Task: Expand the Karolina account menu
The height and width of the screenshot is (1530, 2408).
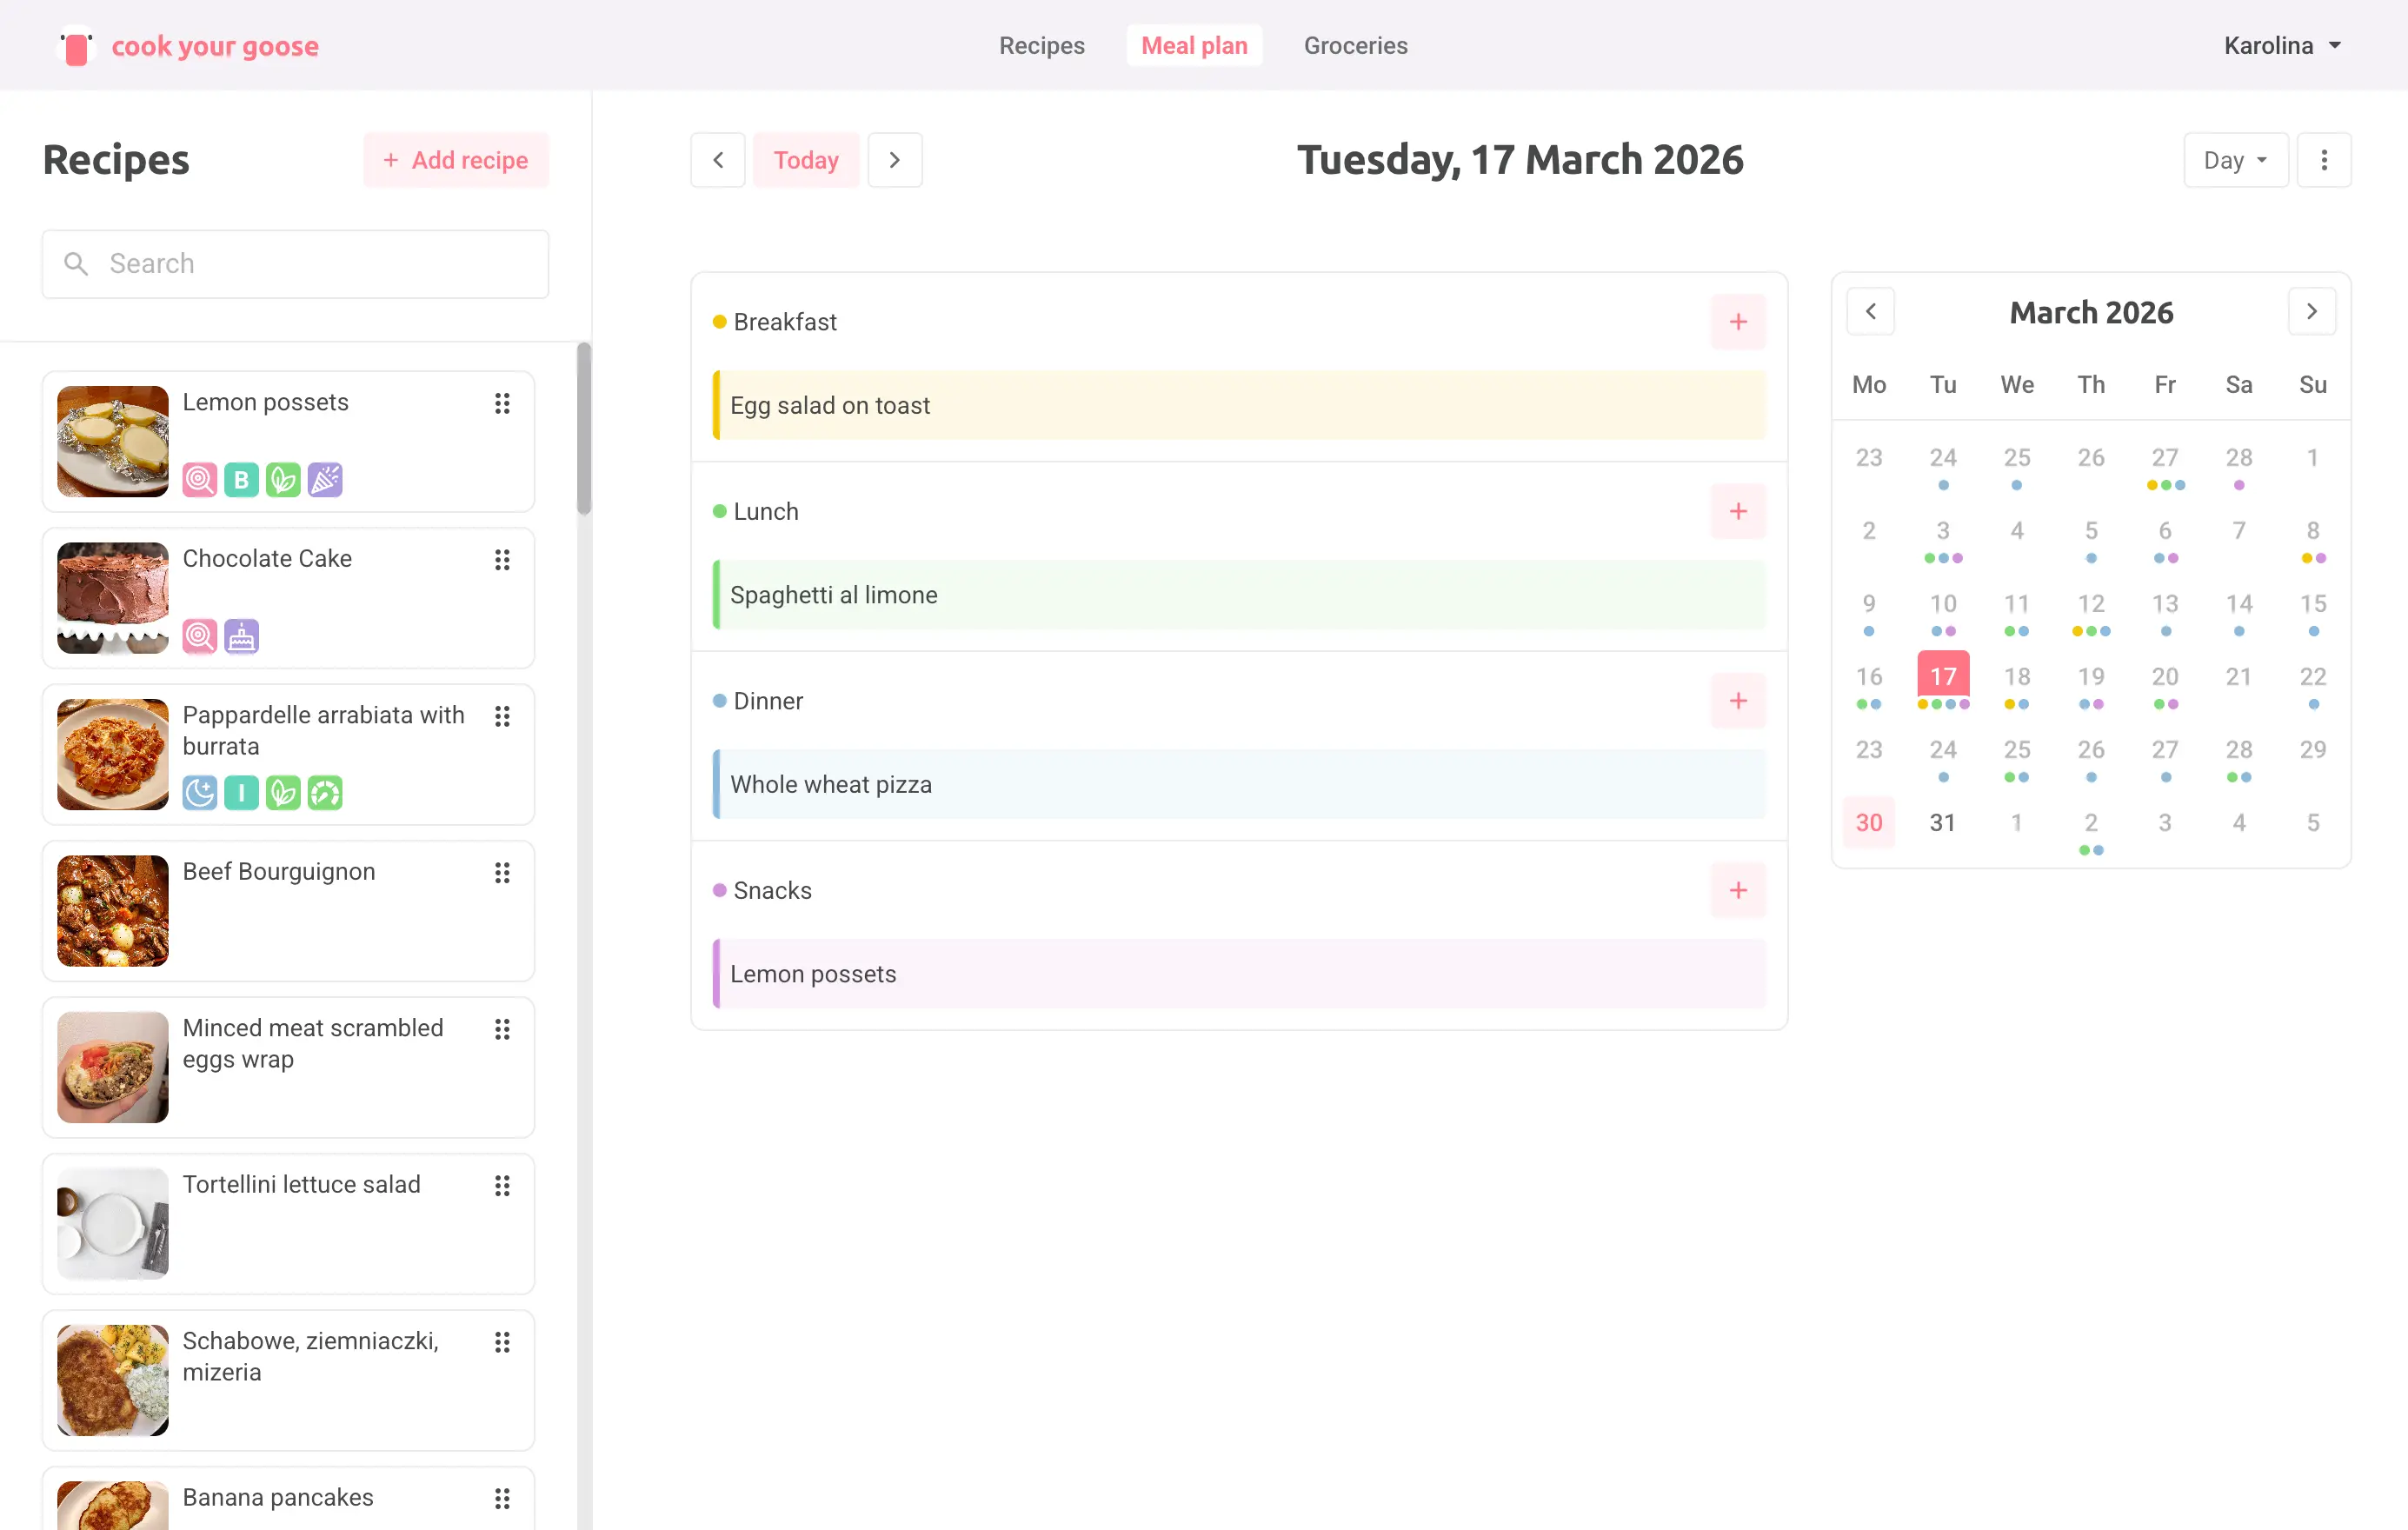Action: point(2282,46)
